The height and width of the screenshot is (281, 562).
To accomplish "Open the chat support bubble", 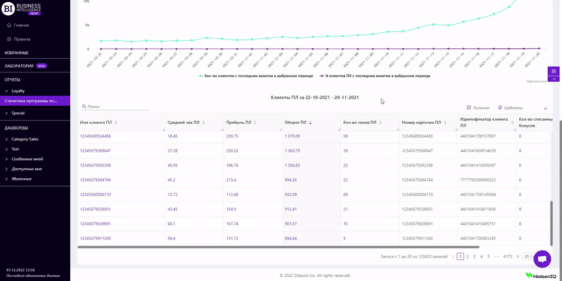I will point(542,259).
